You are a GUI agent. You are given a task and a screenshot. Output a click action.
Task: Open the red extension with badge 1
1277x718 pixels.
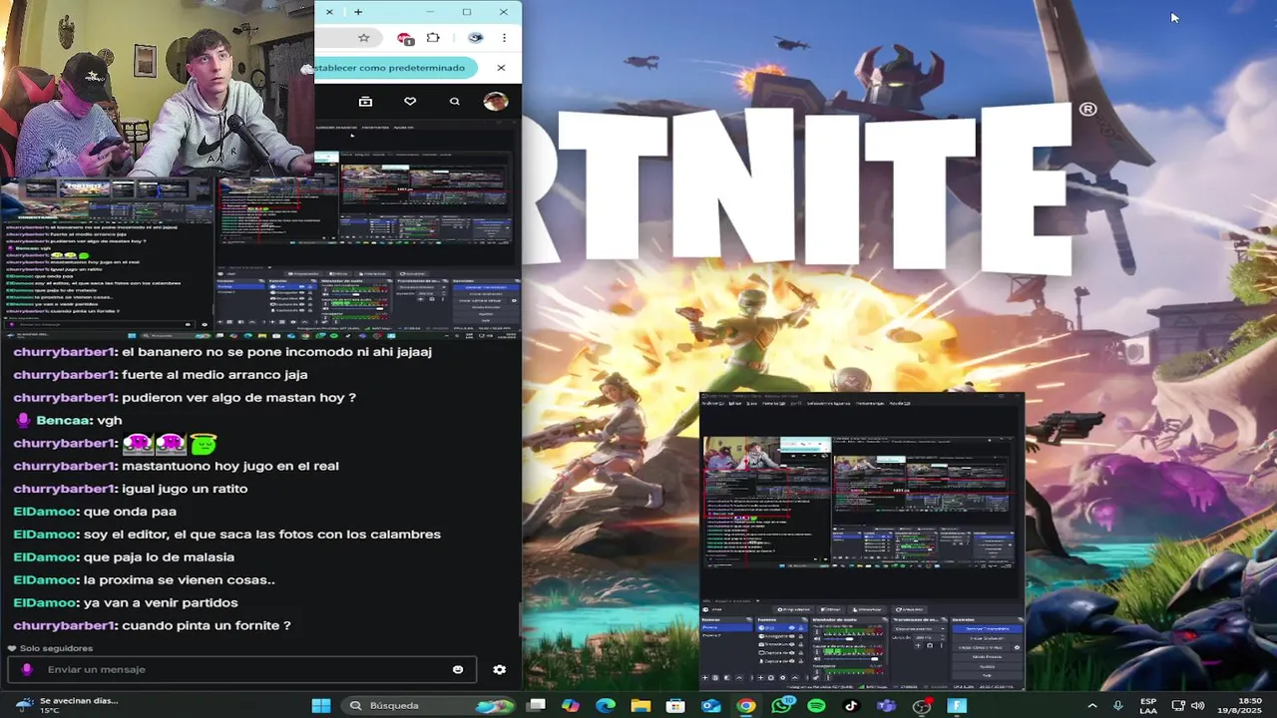(x=405, y=38)
